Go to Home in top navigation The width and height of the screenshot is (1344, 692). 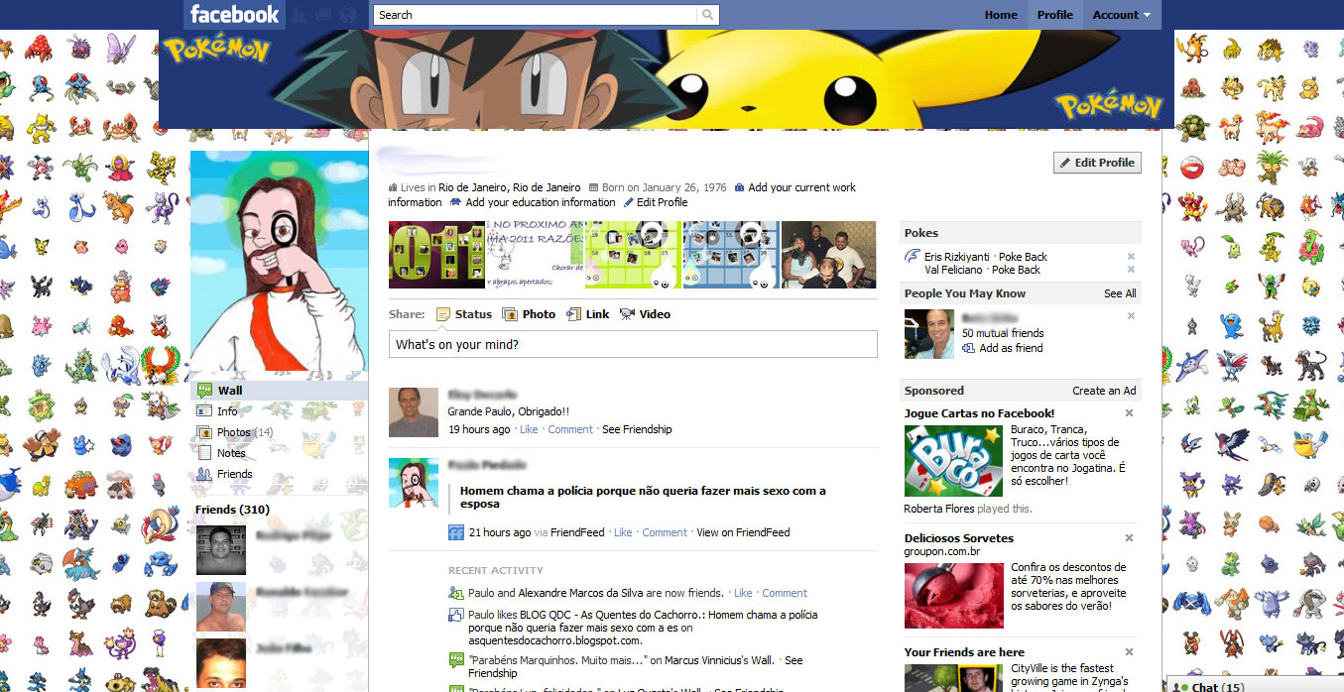click(1001, 15)
